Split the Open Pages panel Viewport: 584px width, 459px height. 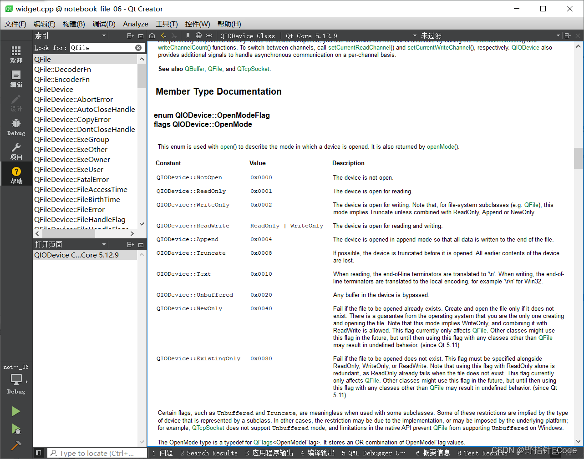(131, 244)
